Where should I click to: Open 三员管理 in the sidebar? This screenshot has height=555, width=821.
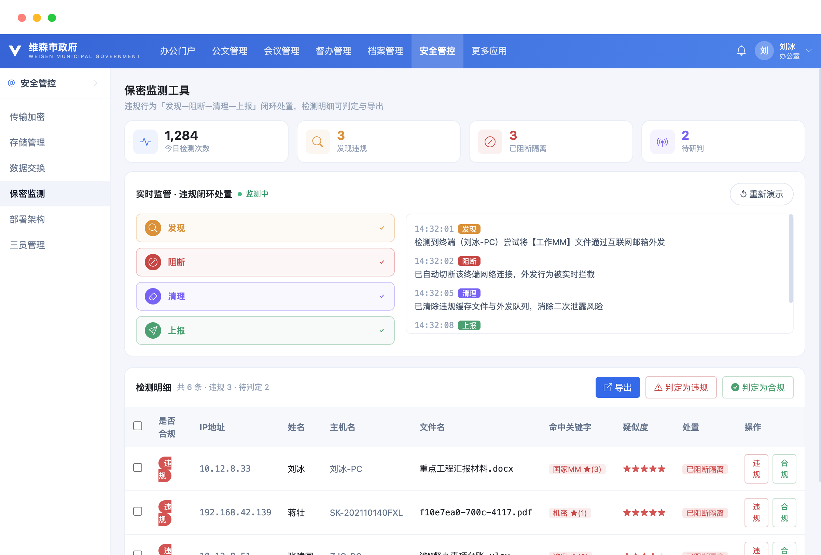point(55,245)
